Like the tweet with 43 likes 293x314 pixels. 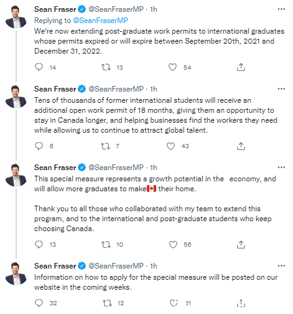[170, 146]
